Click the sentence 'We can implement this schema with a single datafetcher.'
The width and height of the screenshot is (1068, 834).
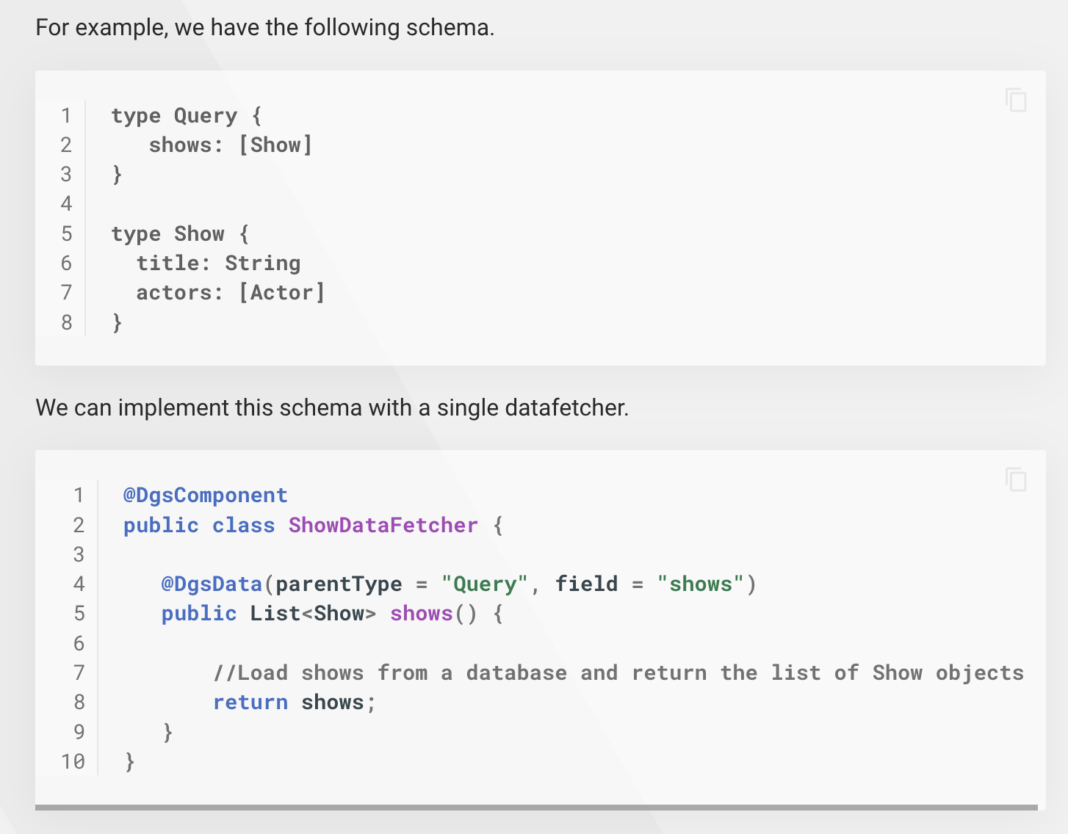pyautogui.click(x=332, y=407)
